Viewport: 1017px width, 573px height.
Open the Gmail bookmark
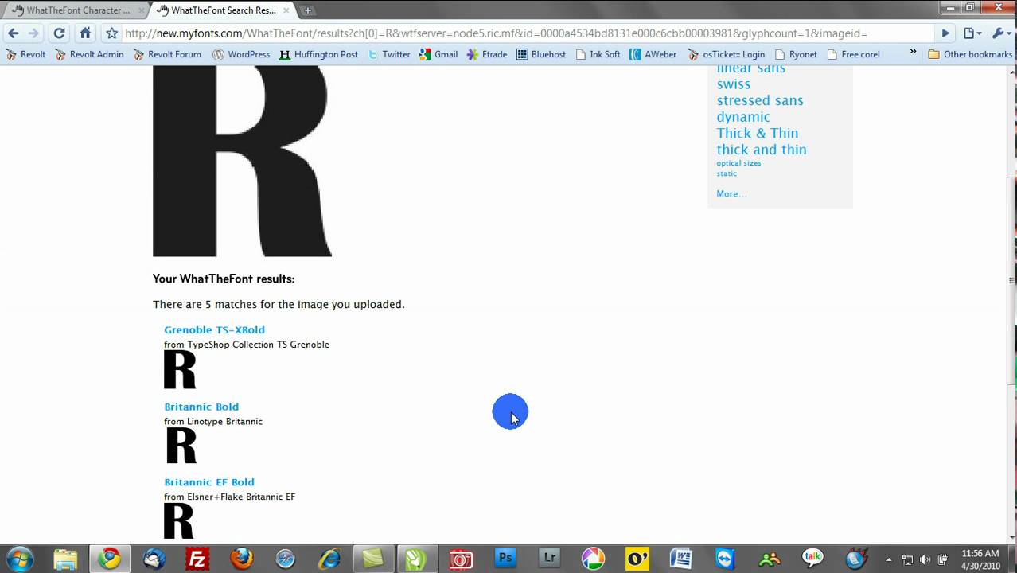click(x=438, y=54)
